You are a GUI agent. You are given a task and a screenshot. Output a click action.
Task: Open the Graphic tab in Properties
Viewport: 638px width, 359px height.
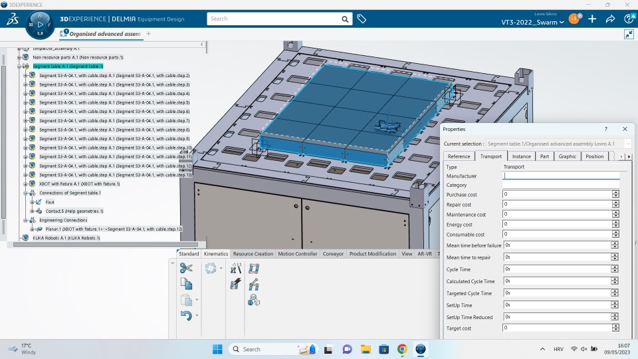pos(567,156)
